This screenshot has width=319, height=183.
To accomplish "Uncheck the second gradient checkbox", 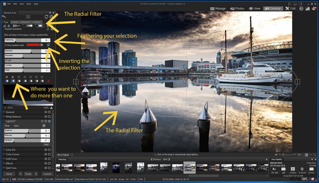I will point(13,77).
